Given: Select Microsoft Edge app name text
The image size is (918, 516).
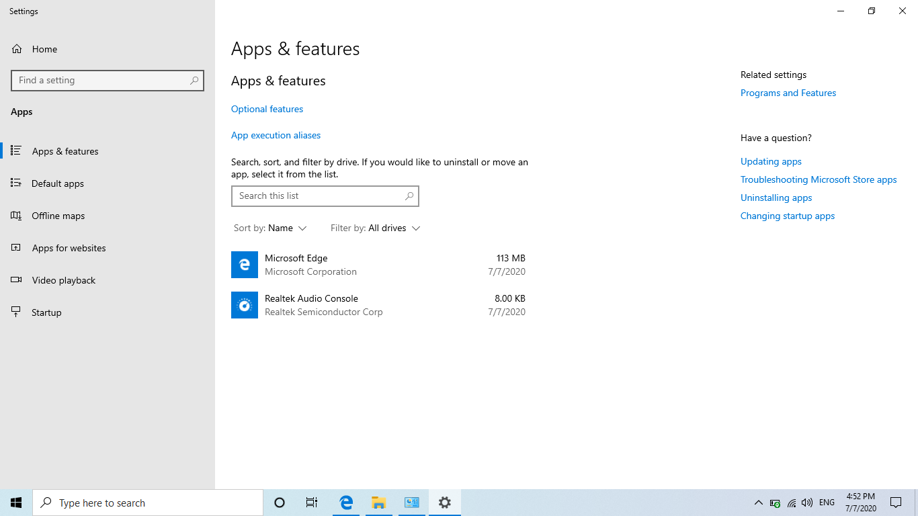Looking at the screenshot, I should coord(296,258).
